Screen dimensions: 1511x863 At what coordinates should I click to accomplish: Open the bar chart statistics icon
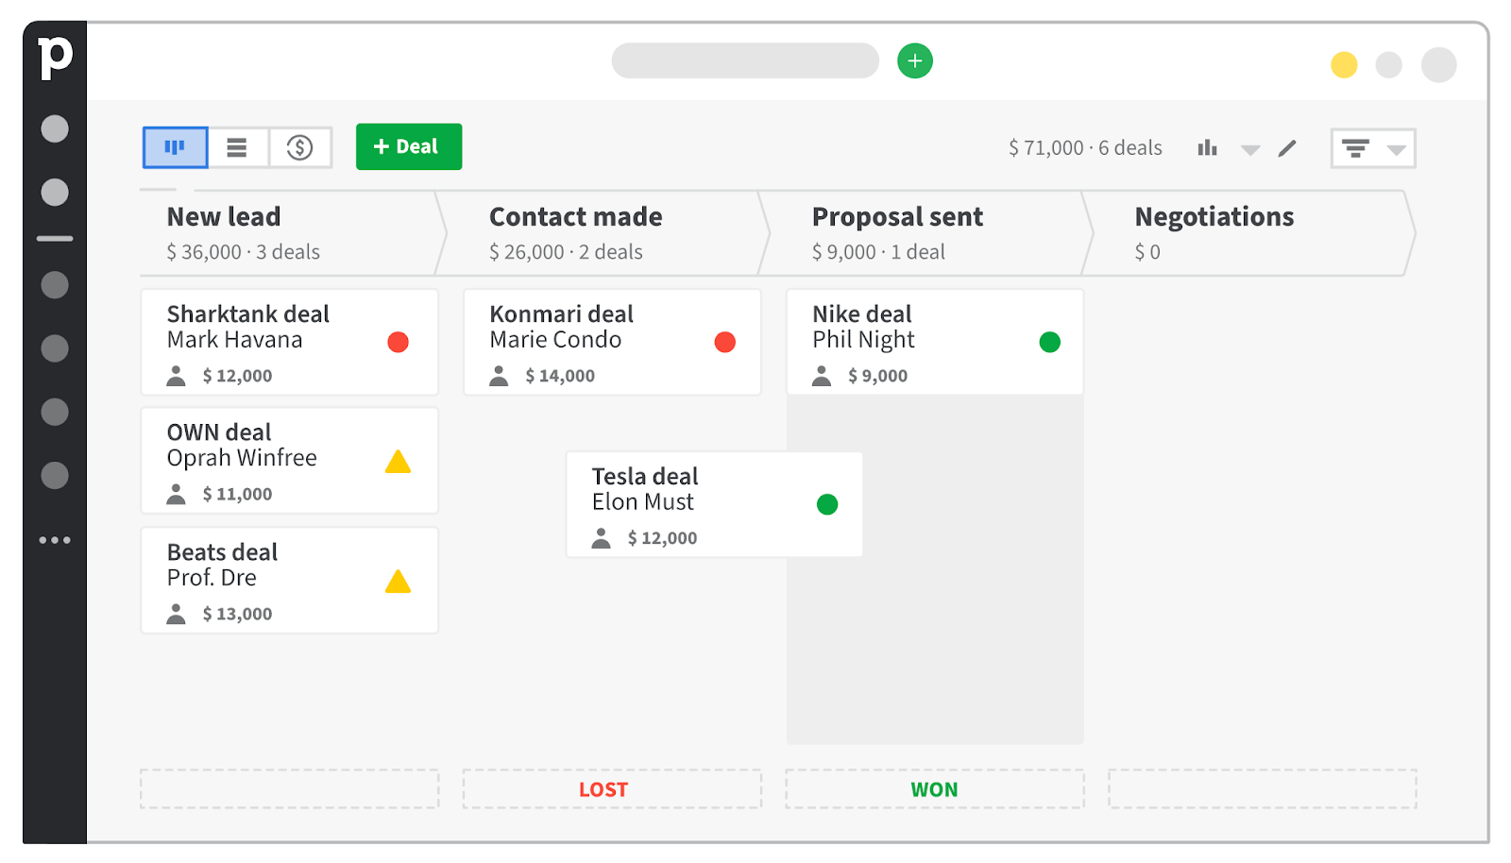[x=1207, y=148]
